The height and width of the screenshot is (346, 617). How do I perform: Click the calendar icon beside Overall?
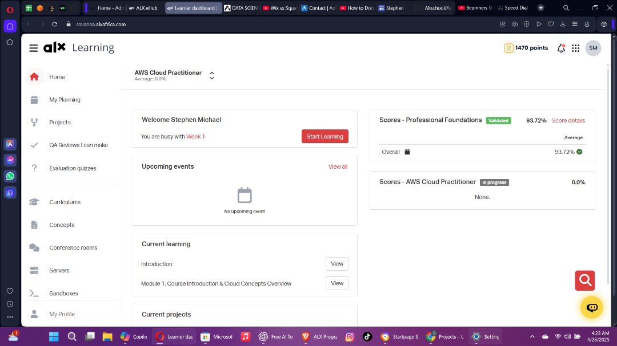click(x=407, y=152)
